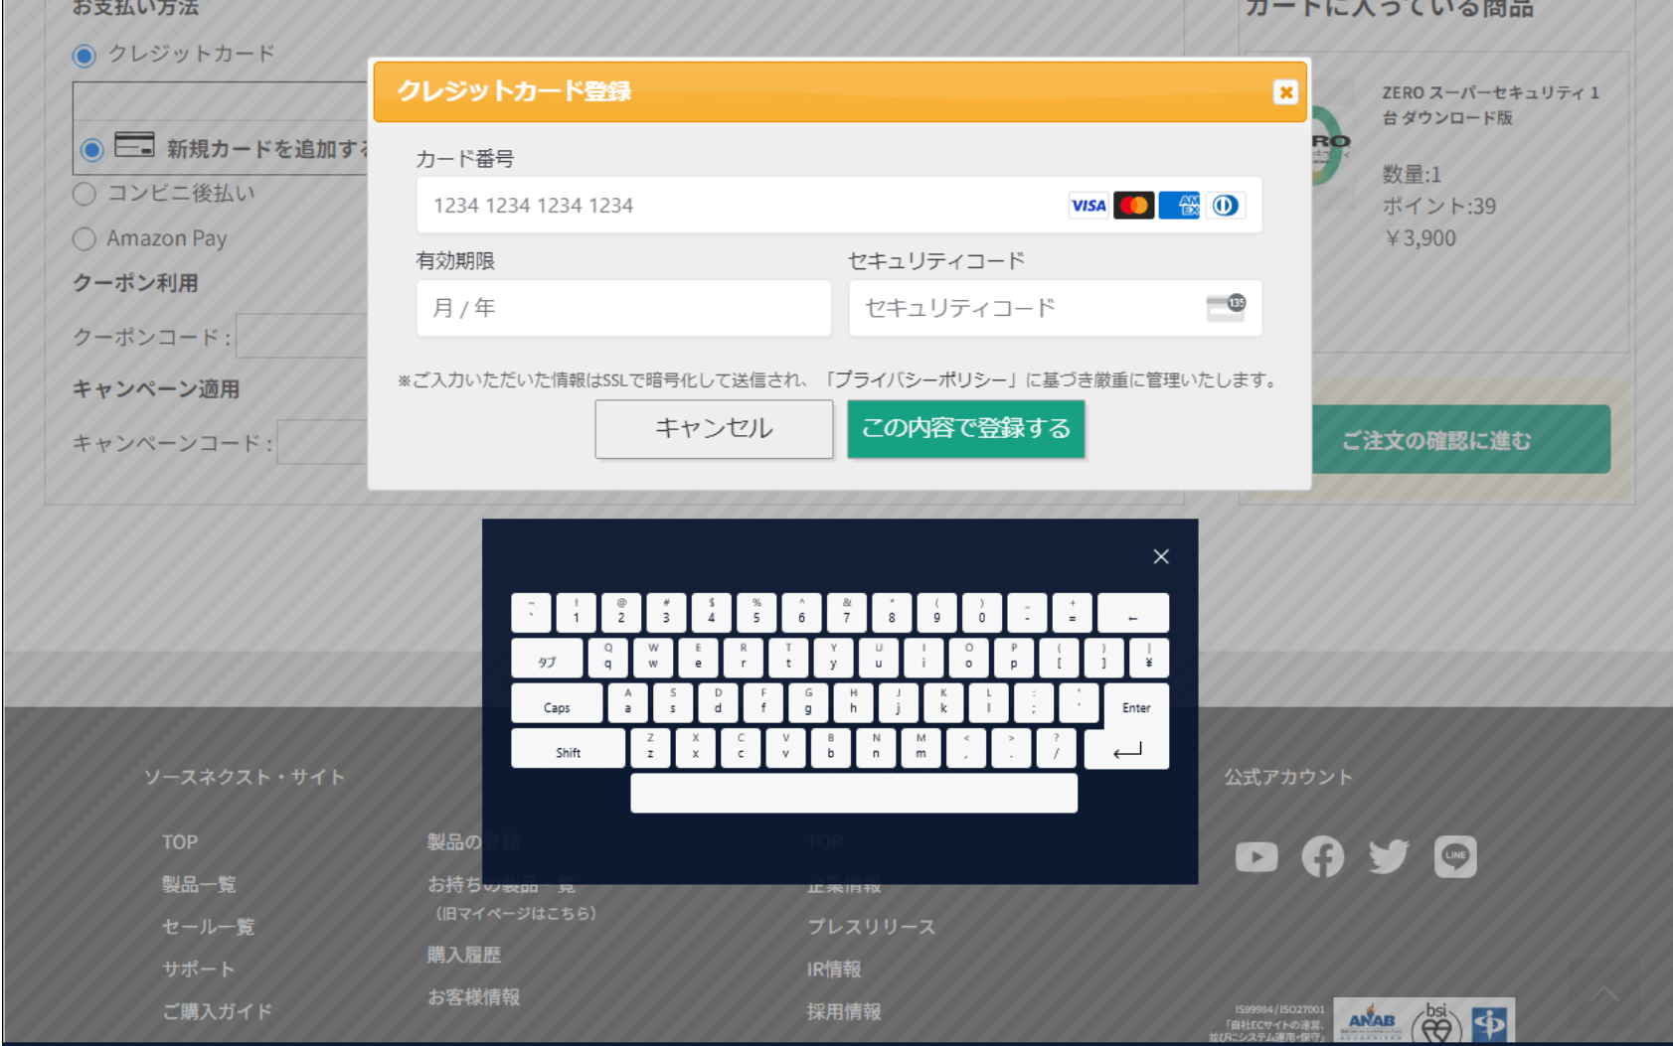Select the クレジットカード payment radio button
Screen dimensions: 1673x1046
[x=84, y=56]
